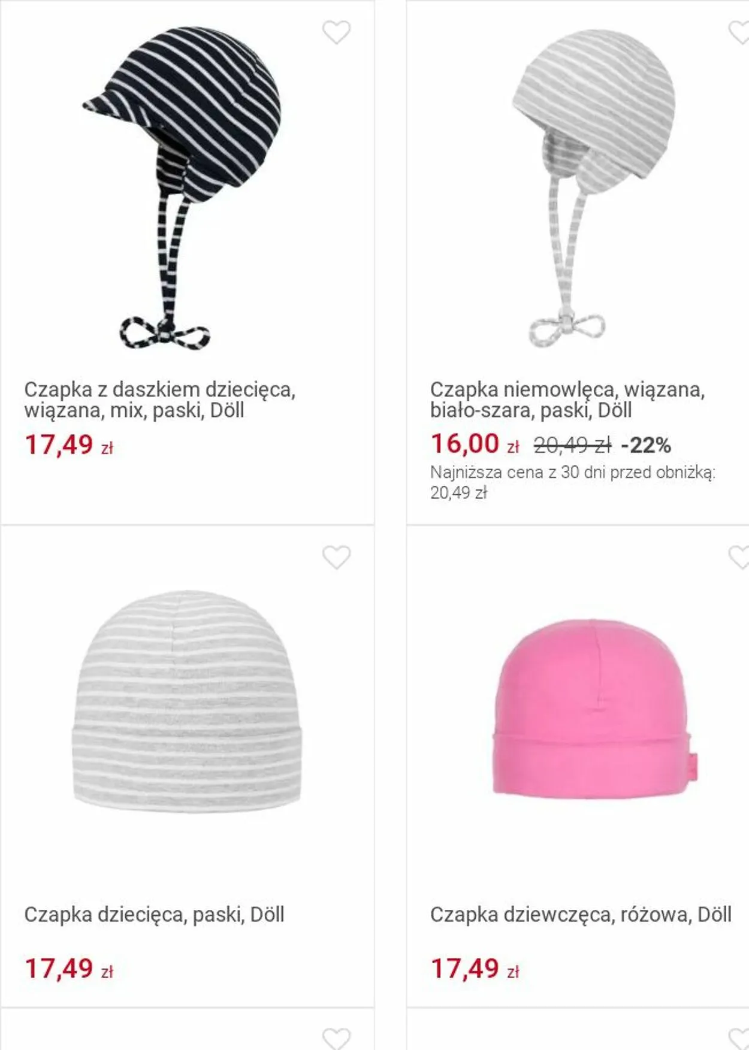
Task: Click heart icon of bottom-left partially visible product
Action: (336, 1038)
